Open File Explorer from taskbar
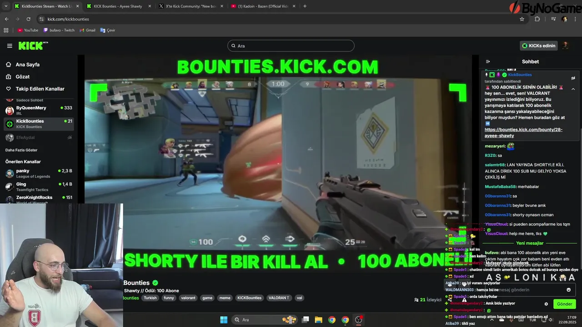Viewport: 582px width, 327px height. tap(318, 320)
